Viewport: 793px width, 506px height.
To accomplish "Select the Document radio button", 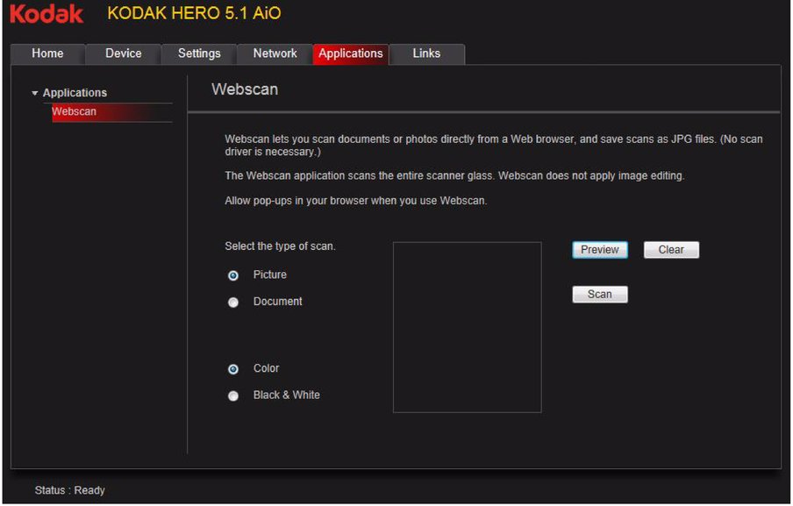I will tap(233, 303).
